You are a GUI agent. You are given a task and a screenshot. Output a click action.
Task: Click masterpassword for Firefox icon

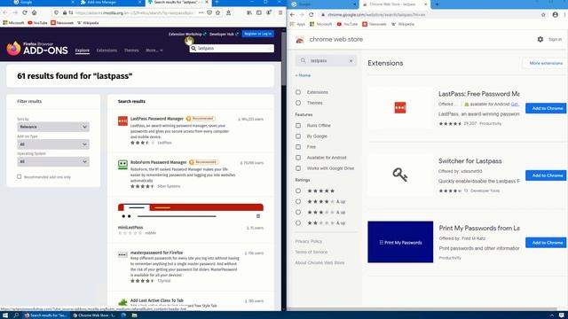click(122, 255)
